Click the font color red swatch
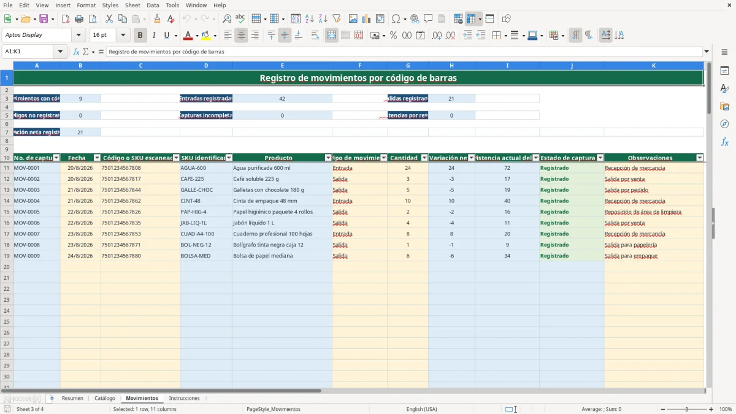The height and width of the screenshot is (414, 736). click(x=188, y=36)
